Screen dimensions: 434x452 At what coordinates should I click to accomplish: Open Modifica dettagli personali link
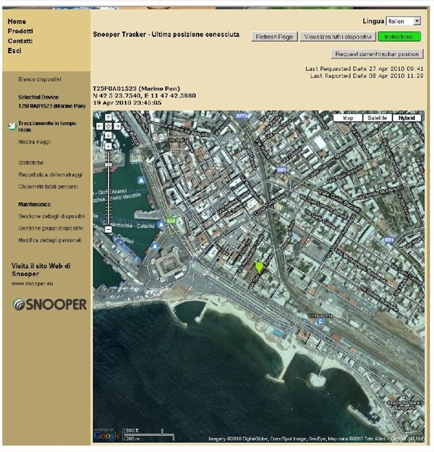[50, 240]
